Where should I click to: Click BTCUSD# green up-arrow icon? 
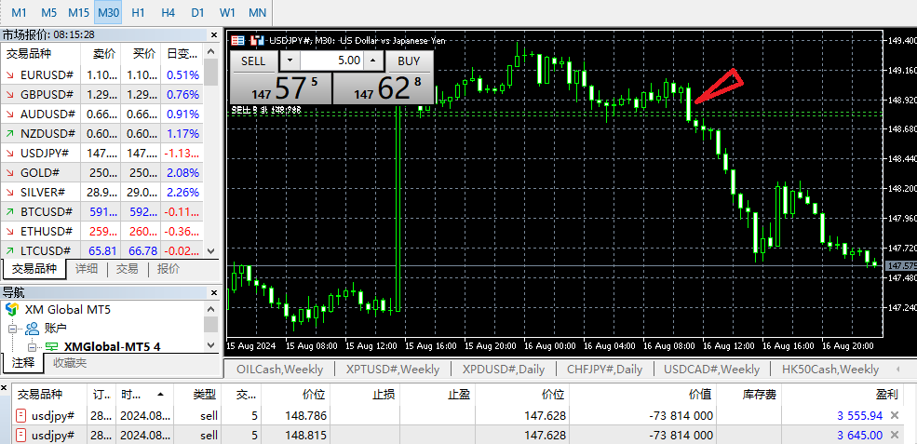click(x=10, y=212)
